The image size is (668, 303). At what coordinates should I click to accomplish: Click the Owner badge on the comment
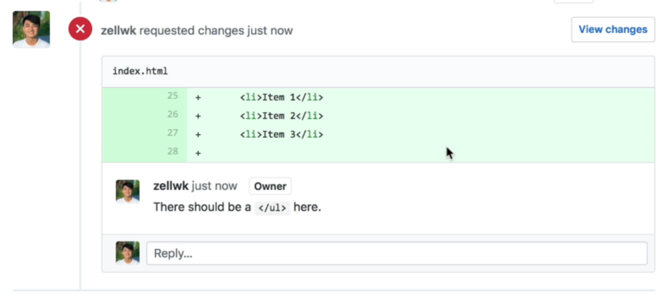tap(270, 186)
